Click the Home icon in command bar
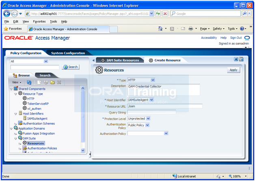This screenshot has height=181, width=255. (160, 29)
